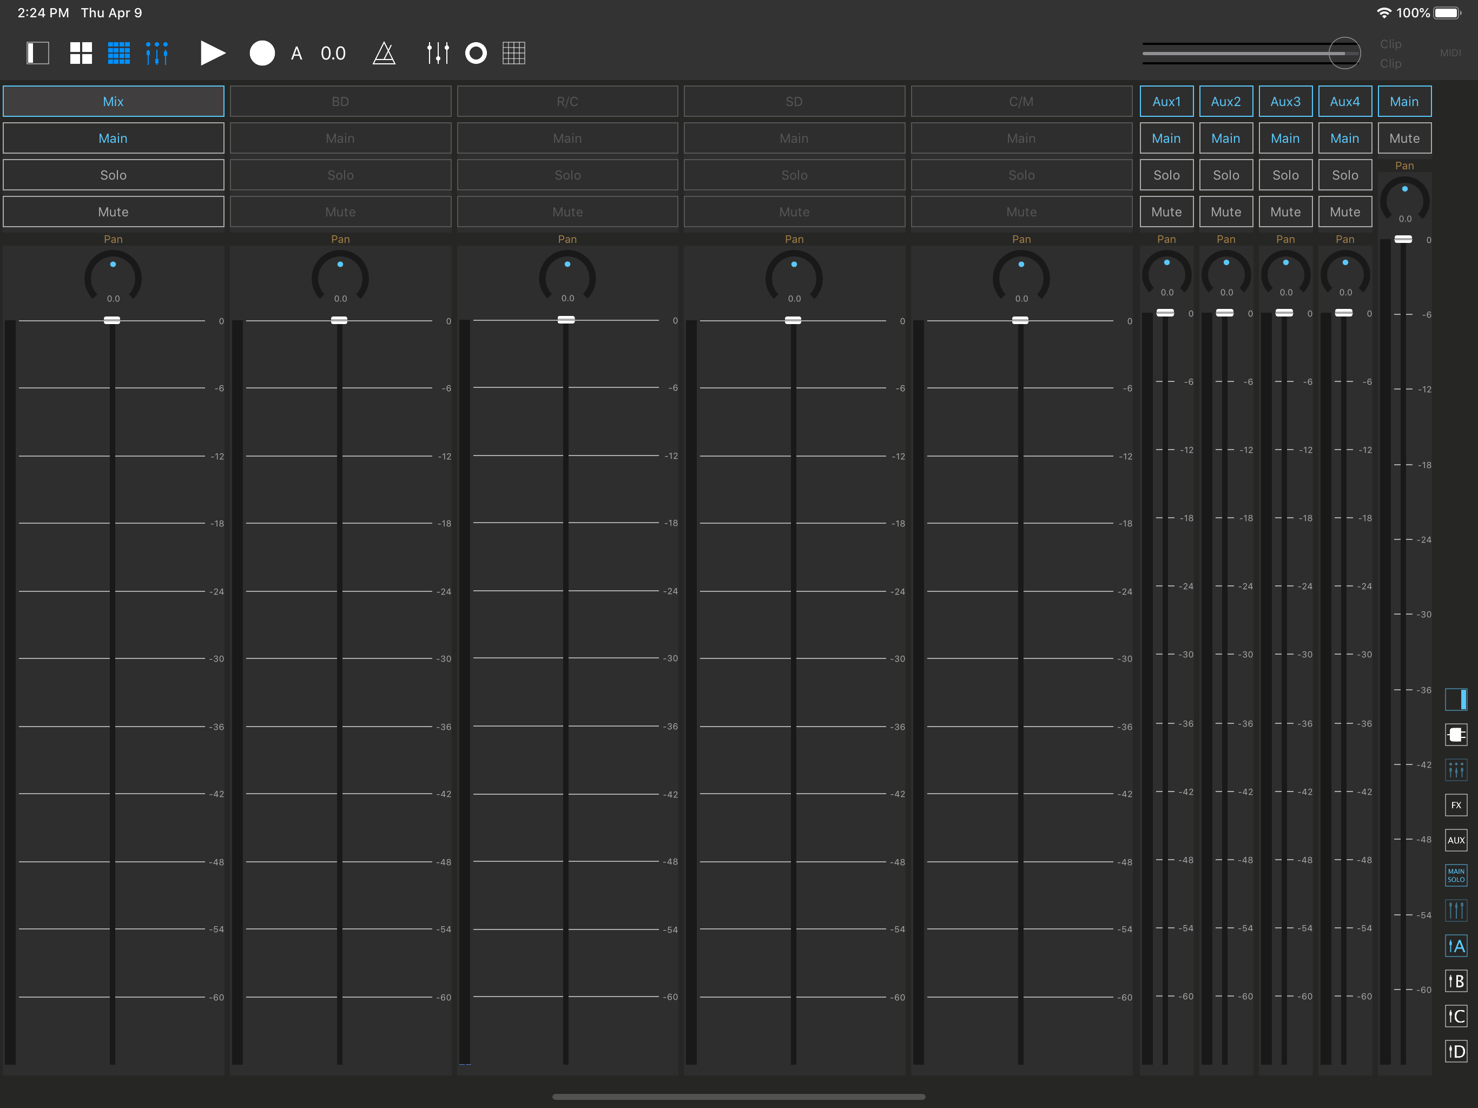Select pattern A in the toolbar

(x=296, y=54)
